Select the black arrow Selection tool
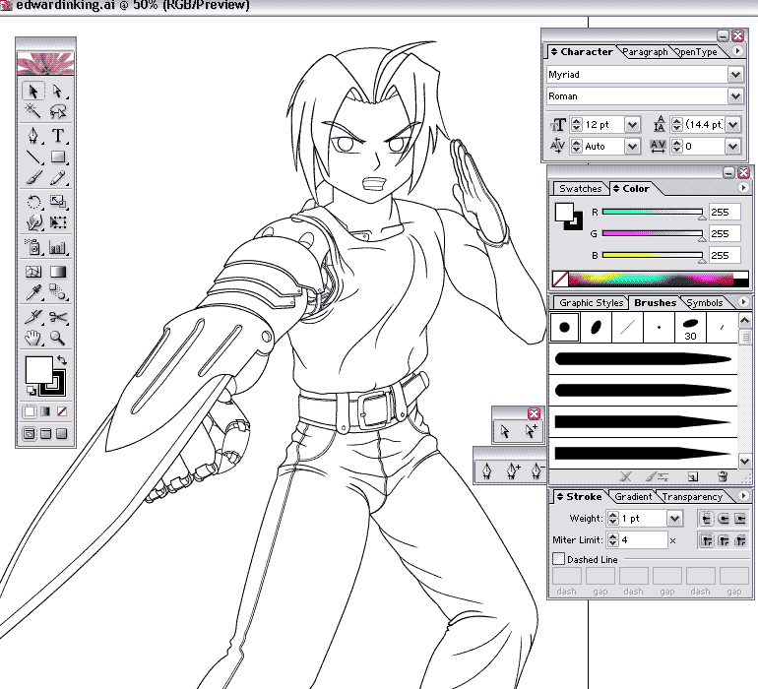Viewport: 758px width, 689px height. pos(33,91)
